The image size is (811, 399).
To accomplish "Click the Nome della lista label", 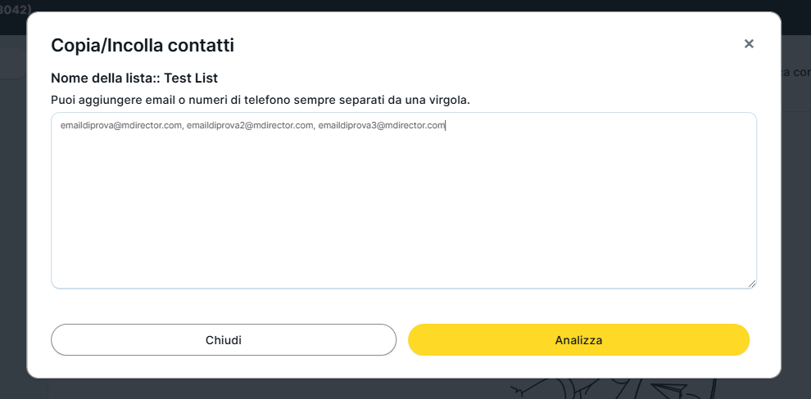I will click(103, 78).
